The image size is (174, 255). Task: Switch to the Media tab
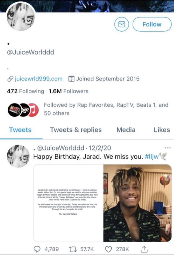coord(126,130)
